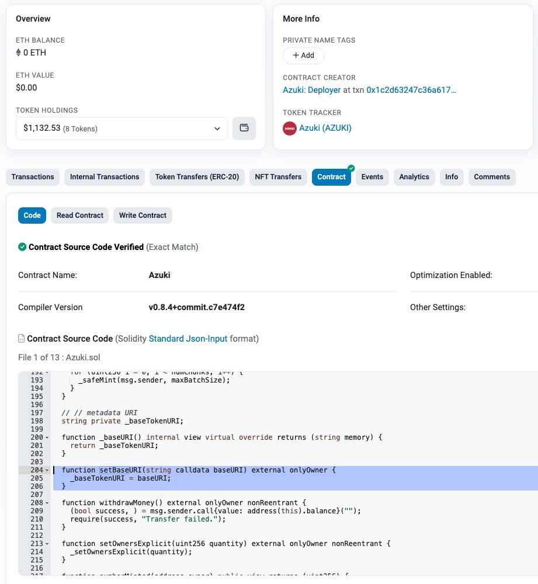538x584 pixels.
Task: Click the require(success, "Transfer failed.") line
Action: click(x=148, y=519)
